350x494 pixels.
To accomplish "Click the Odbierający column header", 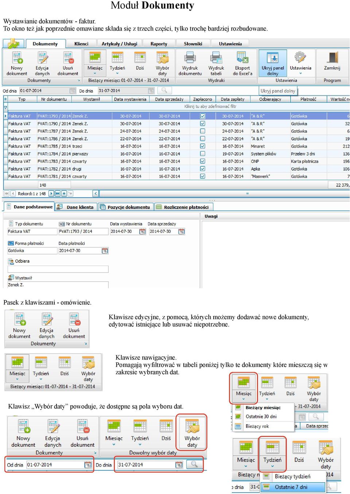I will [270, 99].
